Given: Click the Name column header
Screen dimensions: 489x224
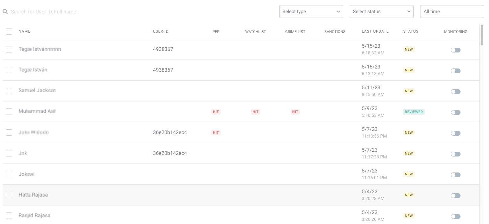Looking at the screenshot, I should click(24, 31).
